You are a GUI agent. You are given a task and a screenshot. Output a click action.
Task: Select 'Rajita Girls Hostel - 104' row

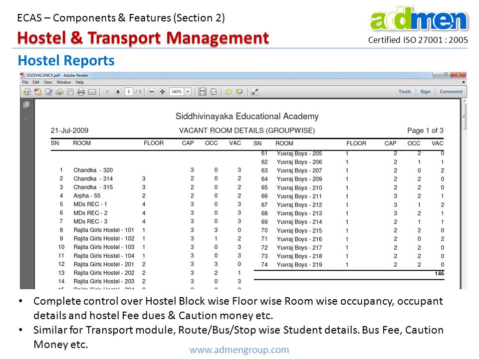[151, 255]
